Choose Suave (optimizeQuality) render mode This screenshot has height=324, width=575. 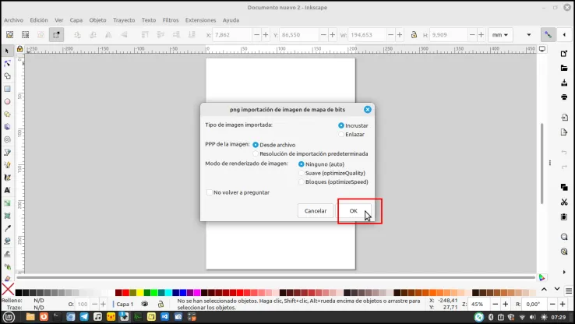click(x=332, y=173)
